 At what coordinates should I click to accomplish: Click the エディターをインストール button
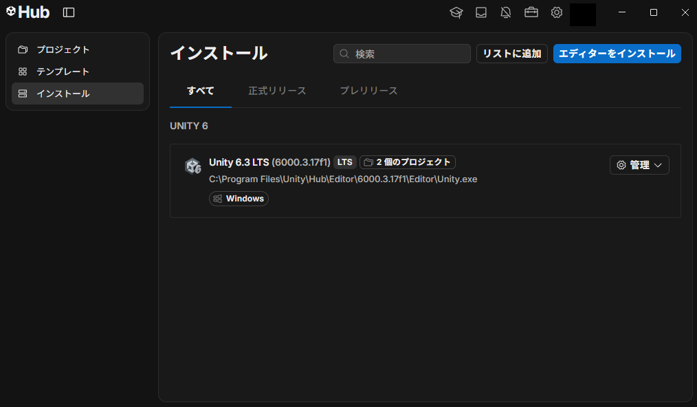coord(617,54)
